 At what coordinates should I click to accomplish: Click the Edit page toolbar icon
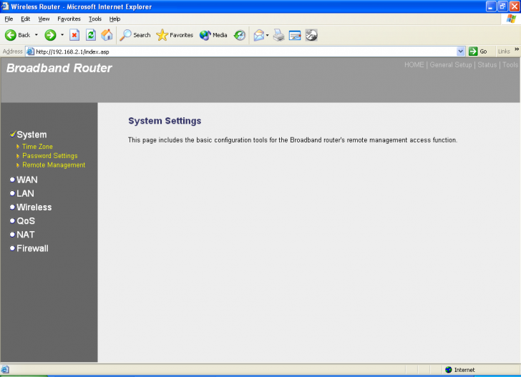(x=295, y=35)
